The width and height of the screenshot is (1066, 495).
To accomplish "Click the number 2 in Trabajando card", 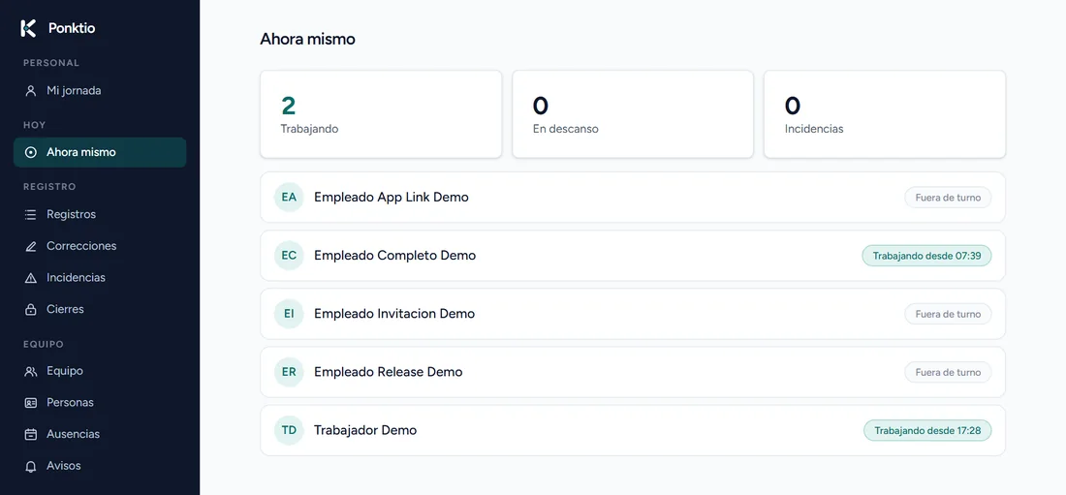I will pos(288,106).
